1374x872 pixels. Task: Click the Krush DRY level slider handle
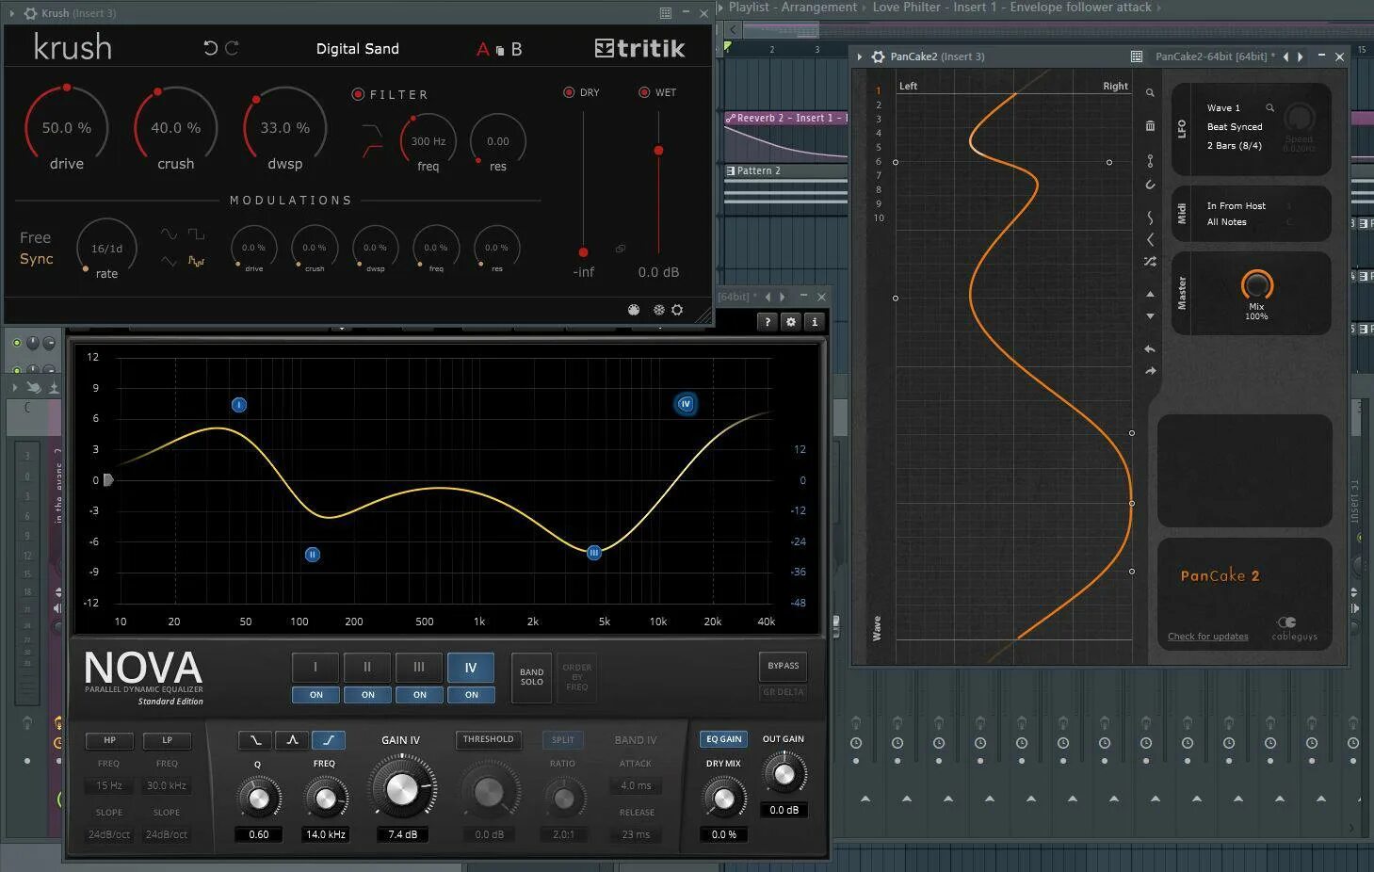(583, 252)
